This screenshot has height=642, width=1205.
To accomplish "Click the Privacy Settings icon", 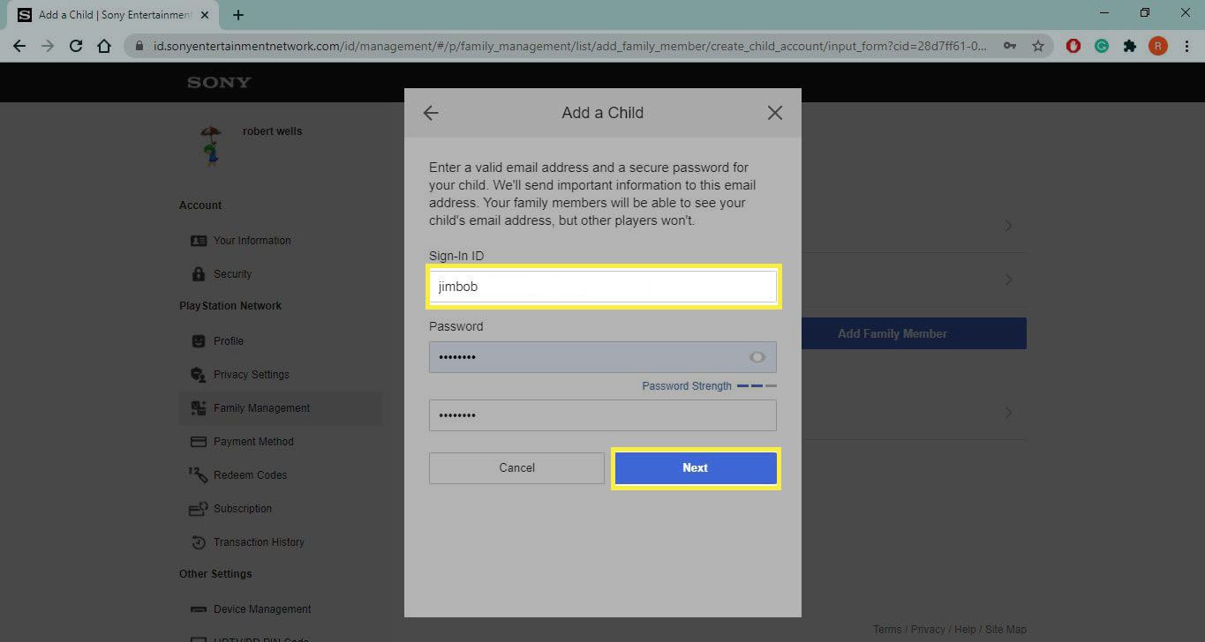I will (x=199, y=375).
